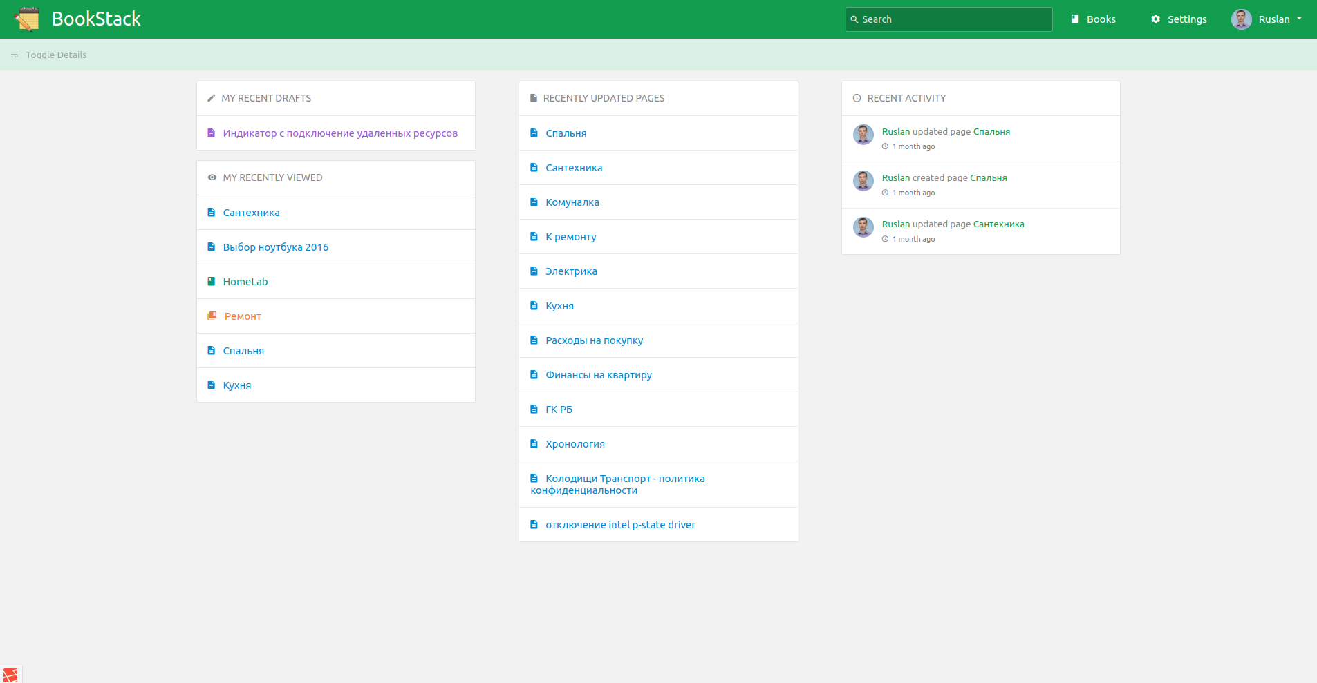Screen dimensions: 1317x683
Task: Click the Laravel debug bar icon
Action: tap(10, 675)
